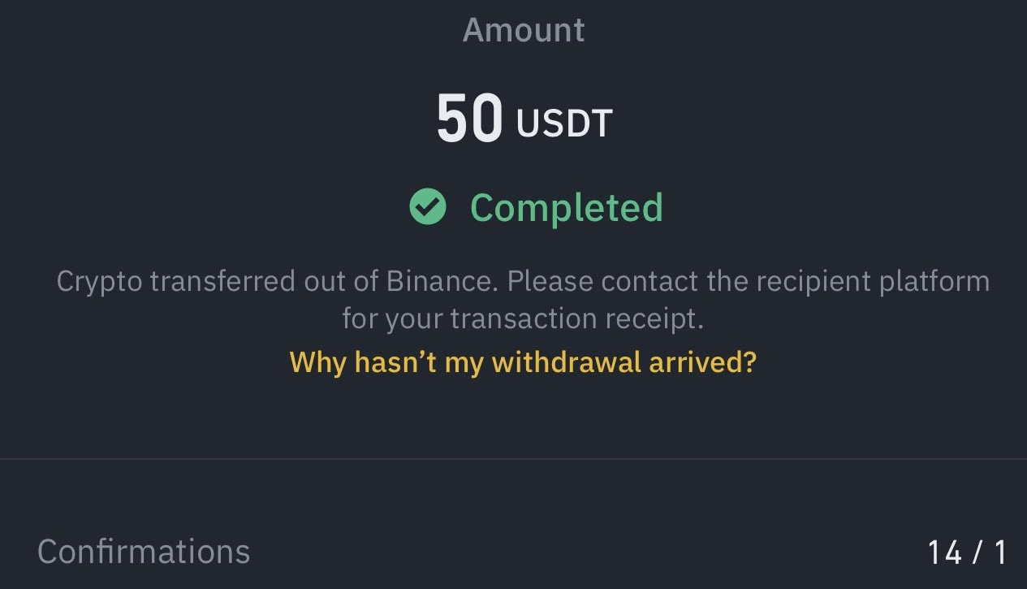Click the 50 amount number
The width and height of the screenshot is (1027, 589).
coord(469,119)
